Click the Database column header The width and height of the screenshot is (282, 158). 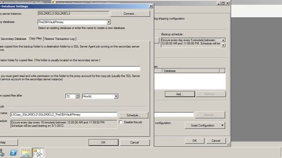coord(191,71)
